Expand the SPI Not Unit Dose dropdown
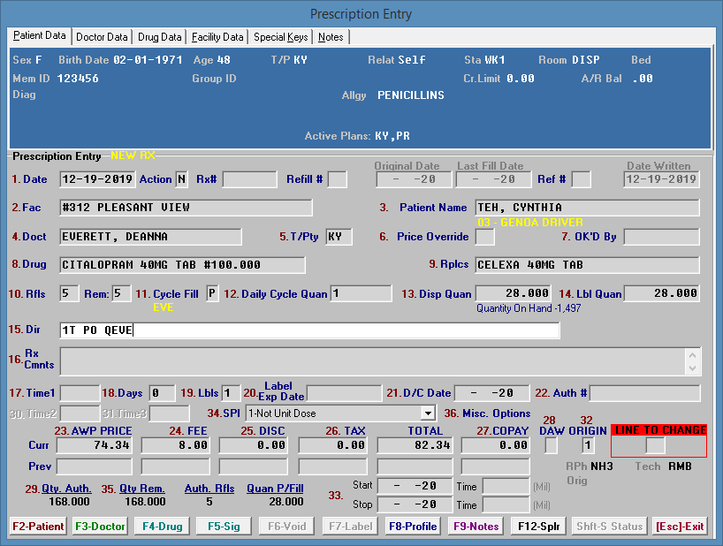The width and height of the screenshot is (723, 546). click(428, 413)
